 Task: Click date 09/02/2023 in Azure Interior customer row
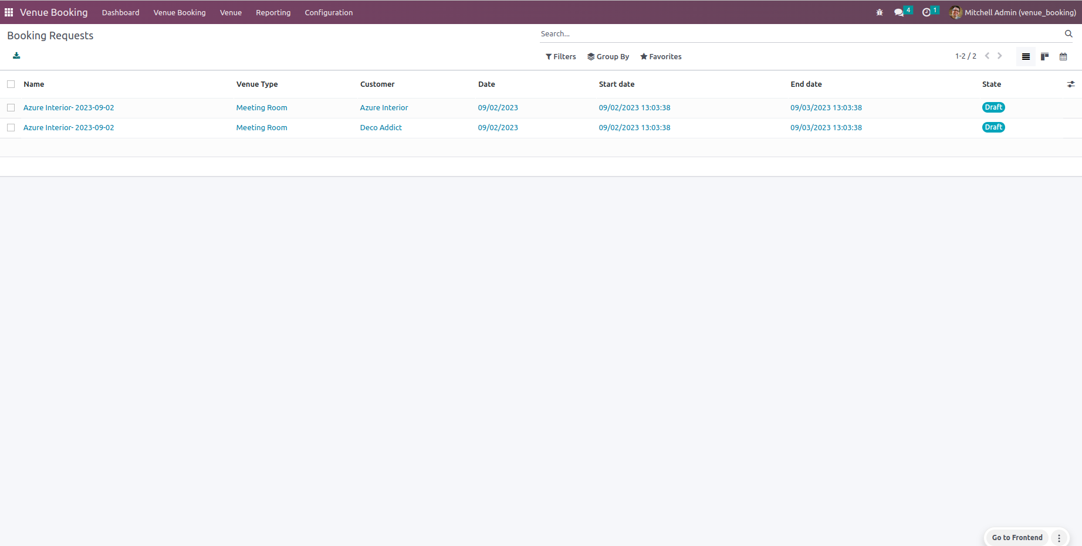498,108
